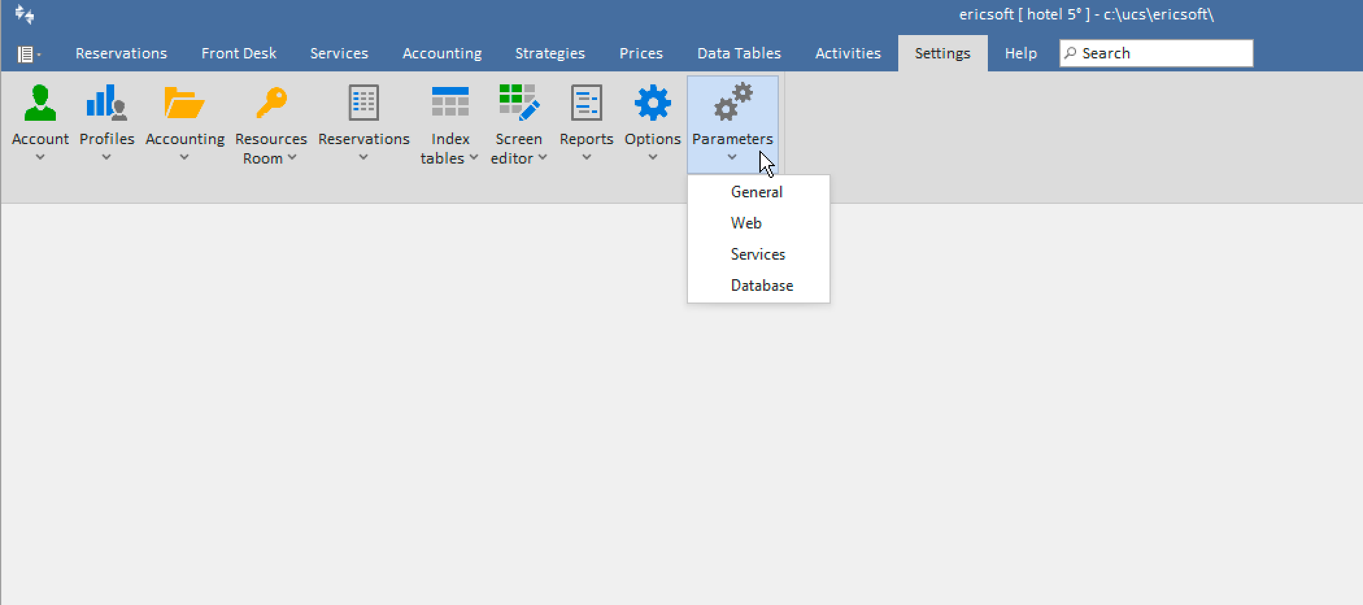
Task: Expand the Reservations ribbon dropdown chevron
Action: point(363,157)
